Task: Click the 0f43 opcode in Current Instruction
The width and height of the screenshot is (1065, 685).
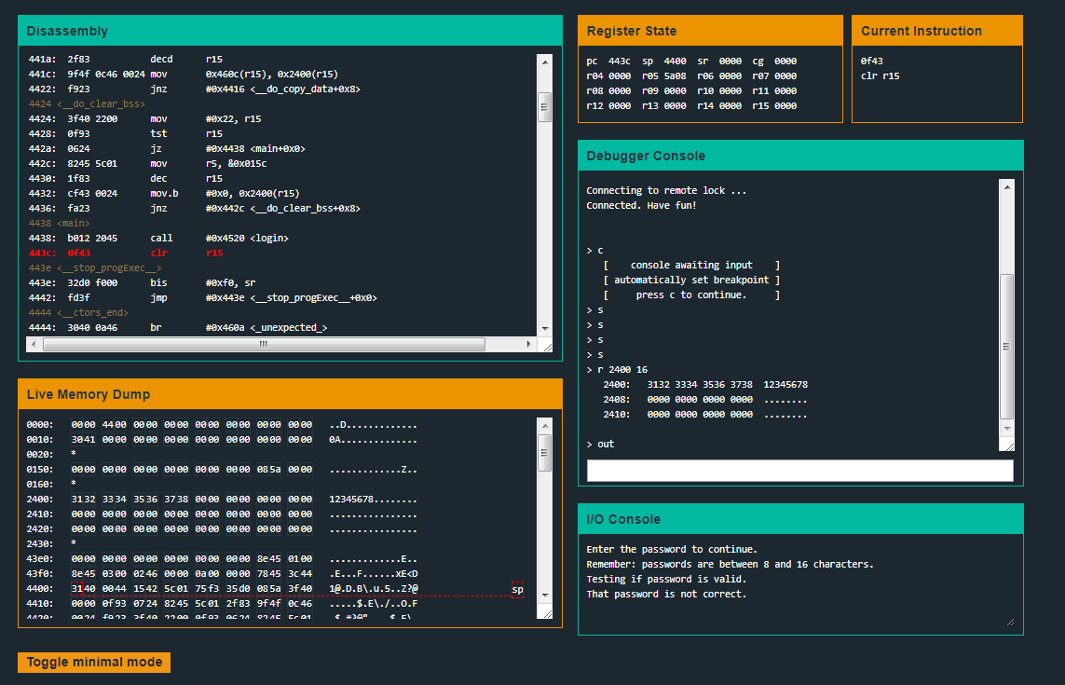Action: [x=871, y=62]
